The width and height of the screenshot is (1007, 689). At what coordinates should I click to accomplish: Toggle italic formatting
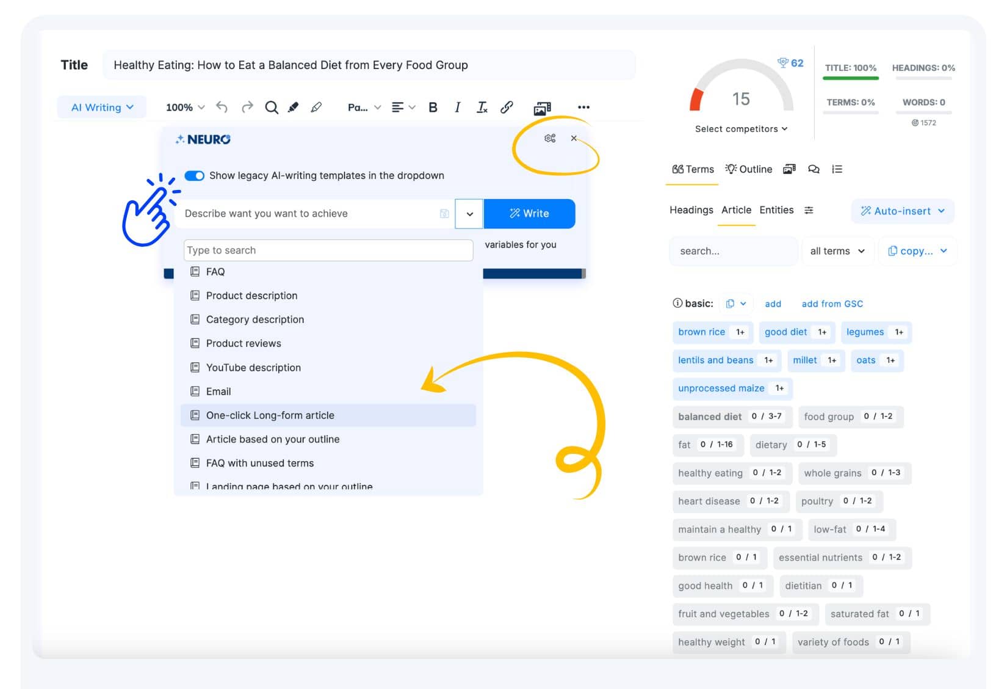tap(457, 108)
